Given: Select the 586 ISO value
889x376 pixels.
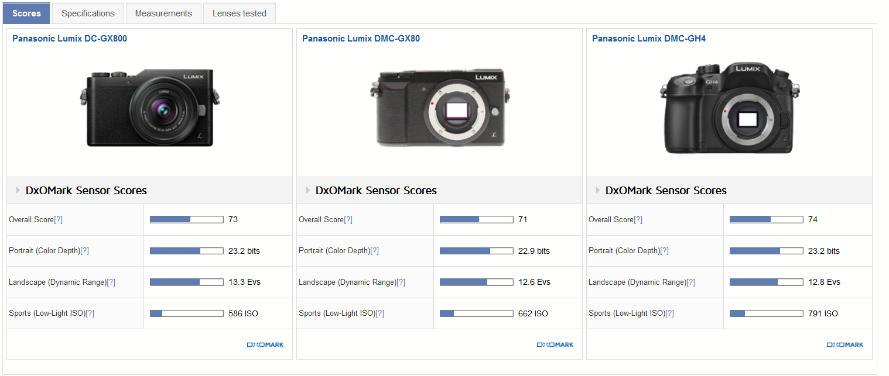Looking at the screenshot, I should (x=243, y=313).
